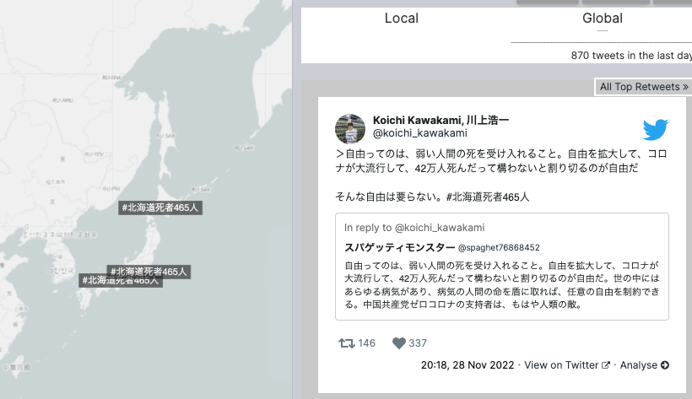
Task: Switch to the Global tab
Action: (602, 18)
